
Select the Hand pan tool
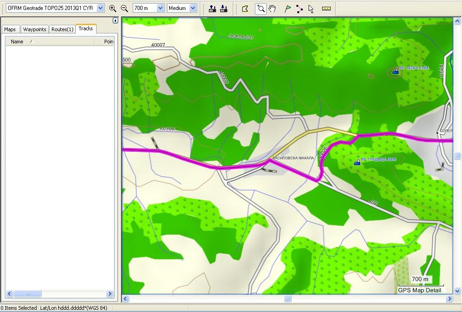point(272,9)
